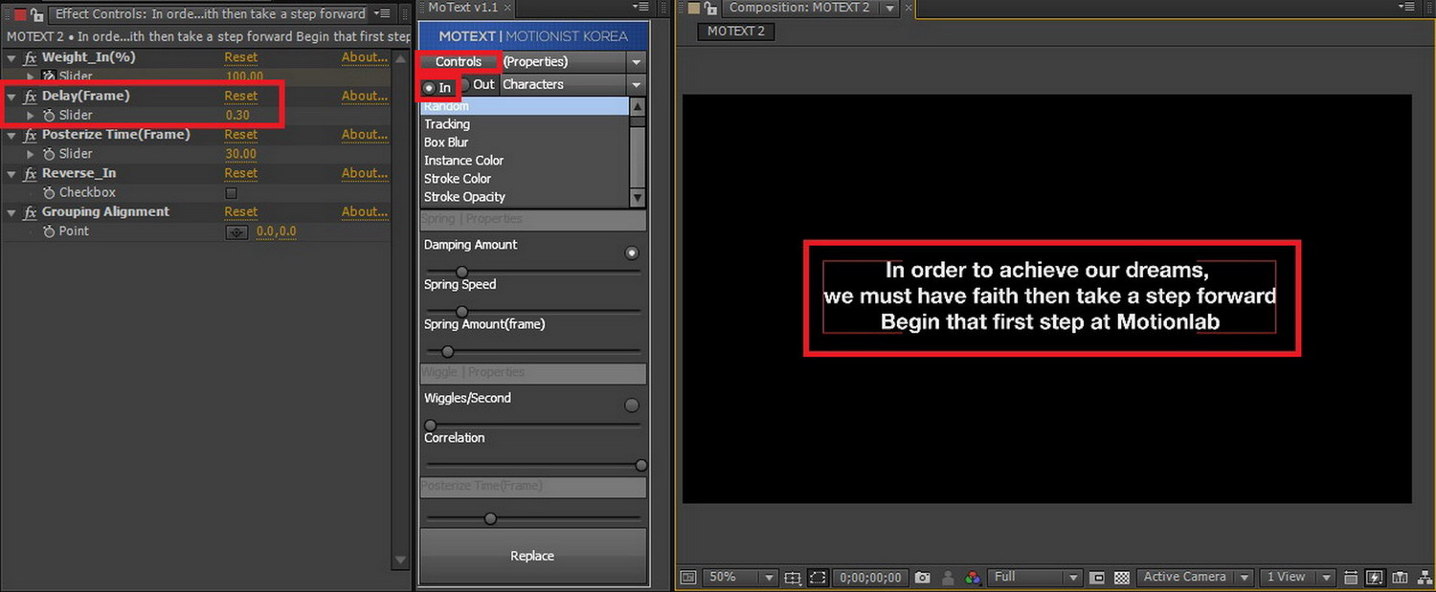1436x592 pixels.
Task: Open the Composition Flowchart icon
Action: click(x=1423, y=578)
